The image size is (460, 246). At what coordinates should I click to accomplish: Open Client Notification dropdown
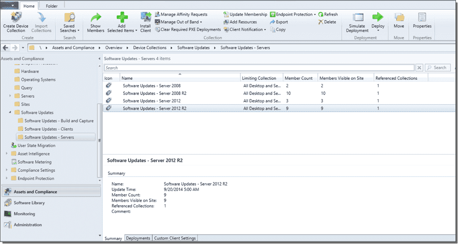(x=245, y=30)
